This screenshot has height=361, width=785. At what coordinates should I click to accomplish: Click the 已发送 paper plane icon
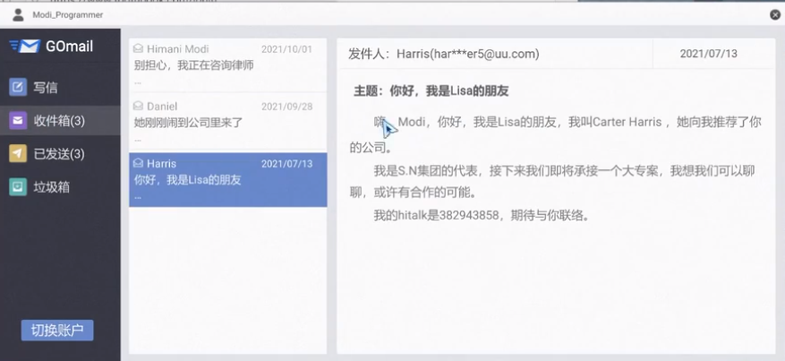pyautogui.click(x=18, y=154)
